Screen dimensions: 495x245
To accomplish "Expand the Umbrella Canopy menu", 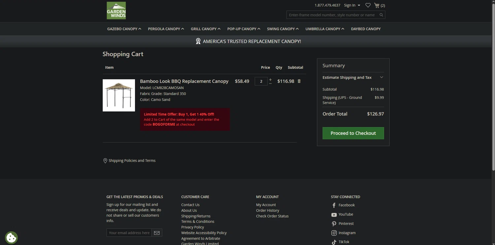I will [325, 29].
